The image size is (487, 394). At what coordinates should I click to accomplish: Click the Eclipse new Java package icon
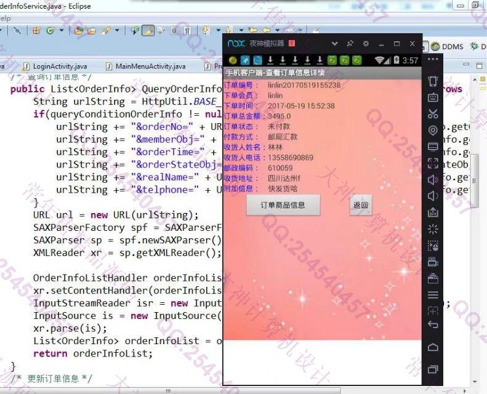tap(37, 30)
